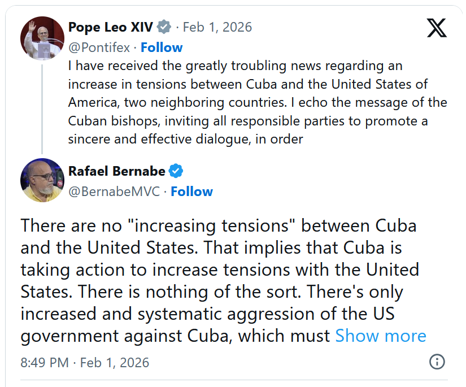Follow the @Pontifex account
The image size is (466, 387).
pos(162,47)
